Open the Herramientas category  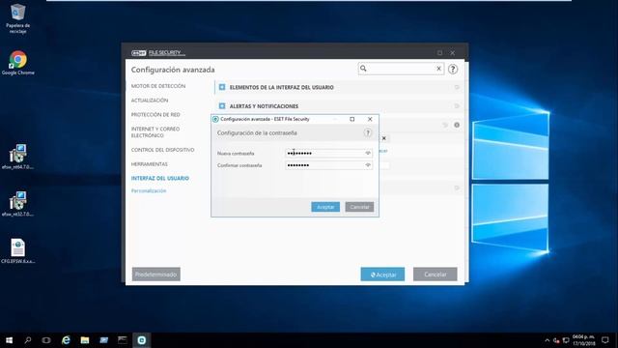coord(149,164)
